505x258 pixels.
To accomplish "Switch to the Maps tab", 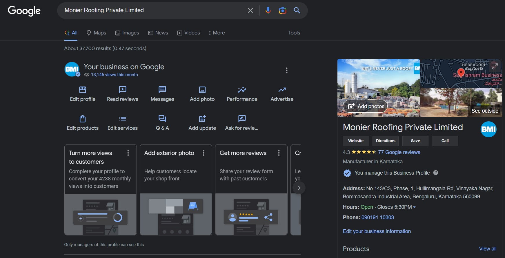I will (x=97, y=33).
